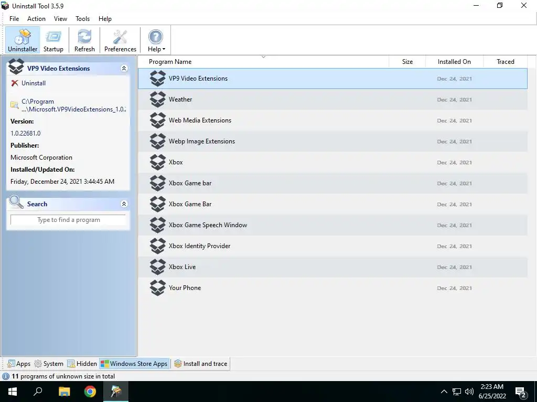
Task: Select the Xbox Identity Provider name
Action: tap(199, 246)
